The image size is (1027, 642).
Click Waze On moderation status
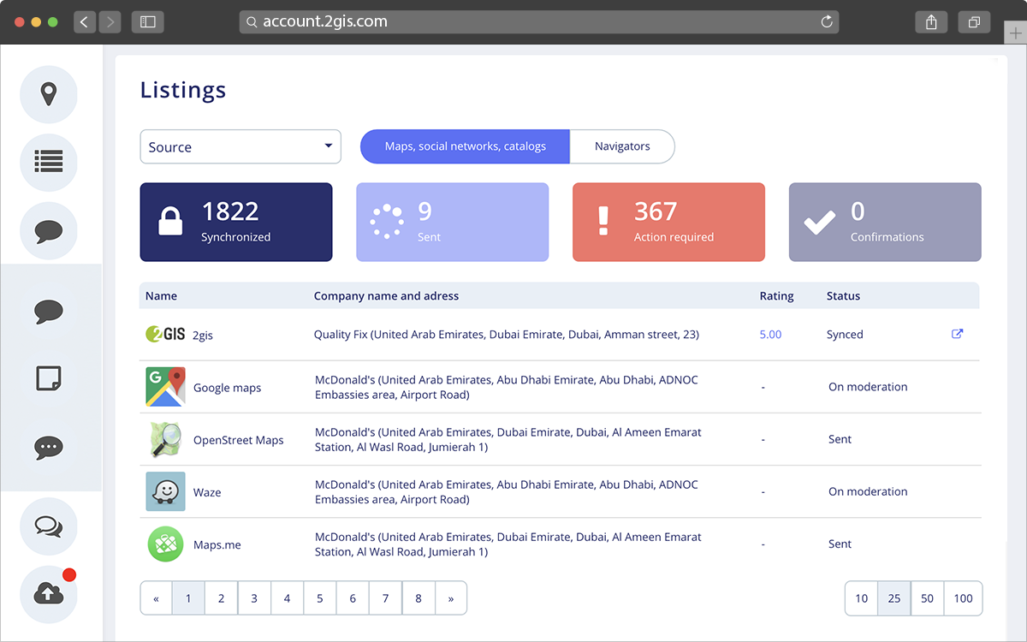[868, 491]
